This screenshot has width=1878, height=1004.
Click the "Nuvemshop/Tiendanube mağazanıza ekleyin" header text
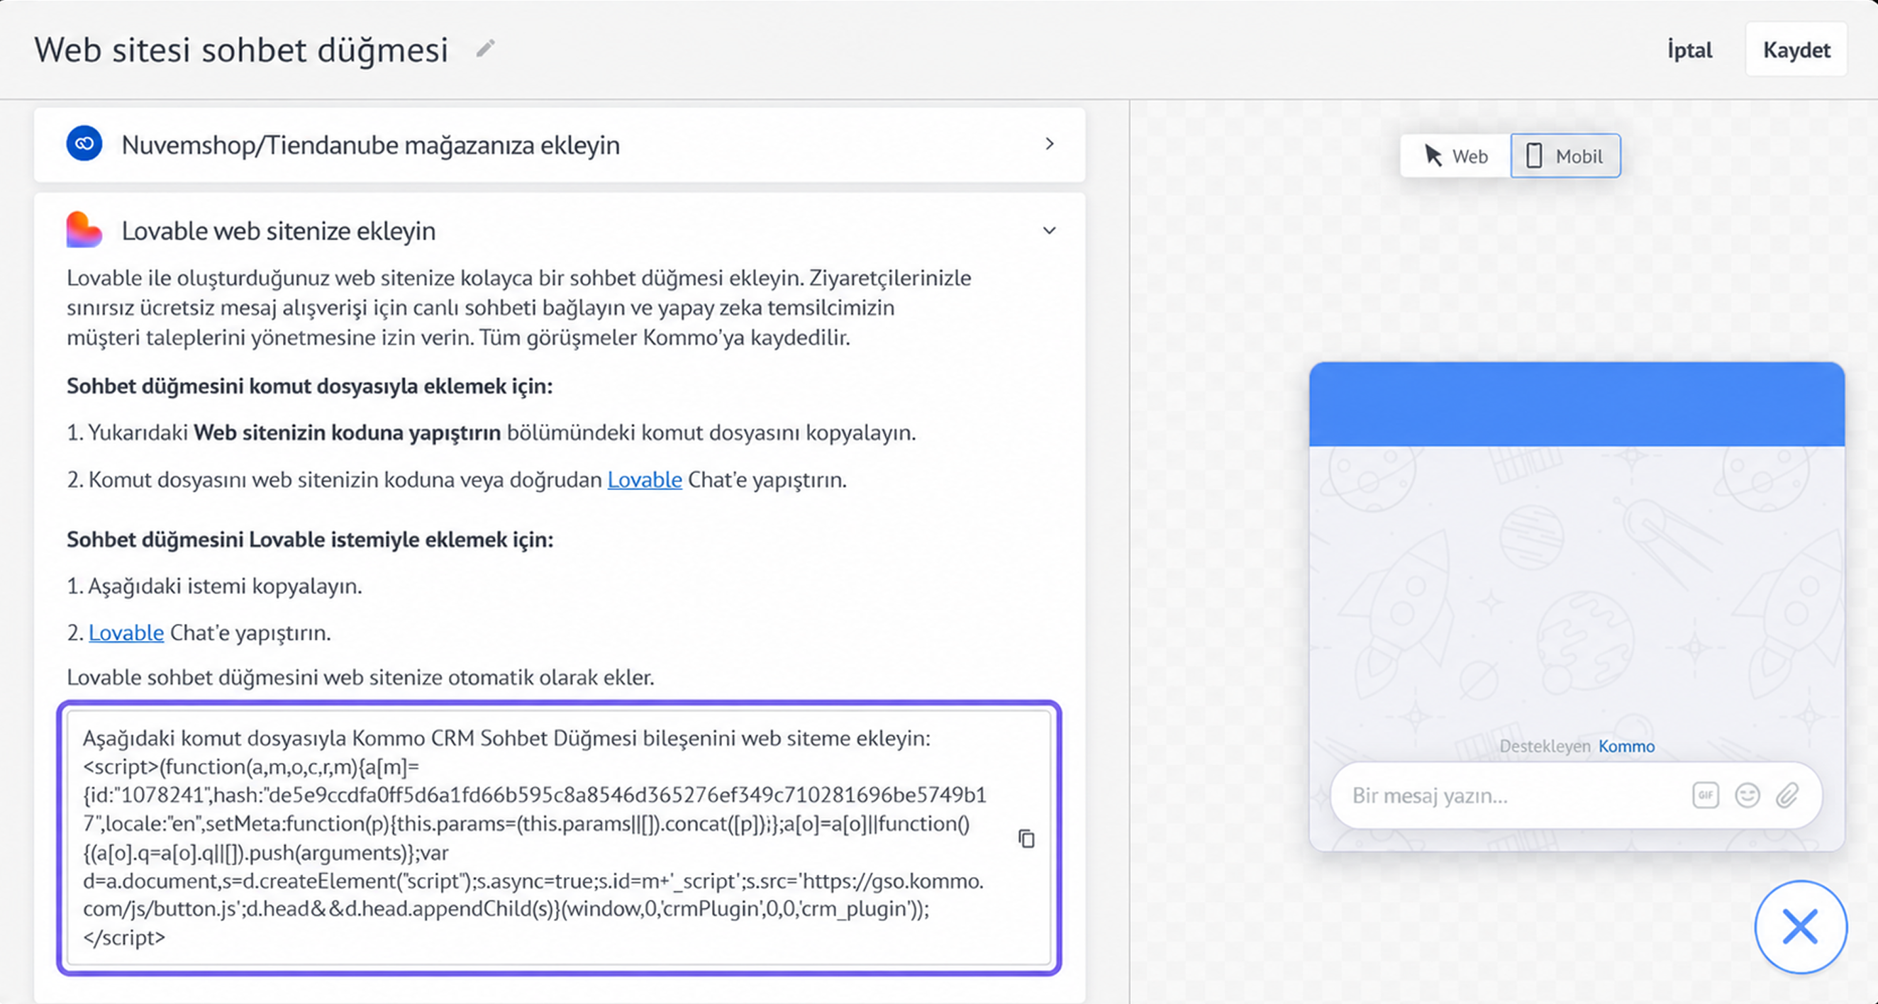point(370,145)
